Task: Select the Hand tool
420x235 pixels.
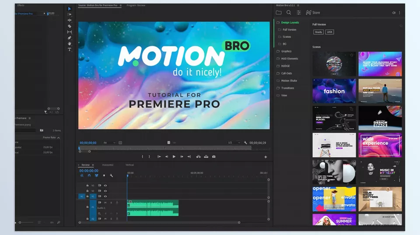Action: [x=70, y=44]
